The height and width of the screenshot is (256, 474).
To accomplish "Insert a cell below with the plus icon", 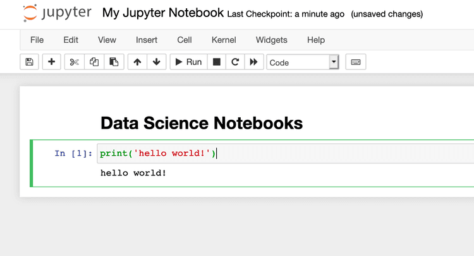I will (51, 62).
